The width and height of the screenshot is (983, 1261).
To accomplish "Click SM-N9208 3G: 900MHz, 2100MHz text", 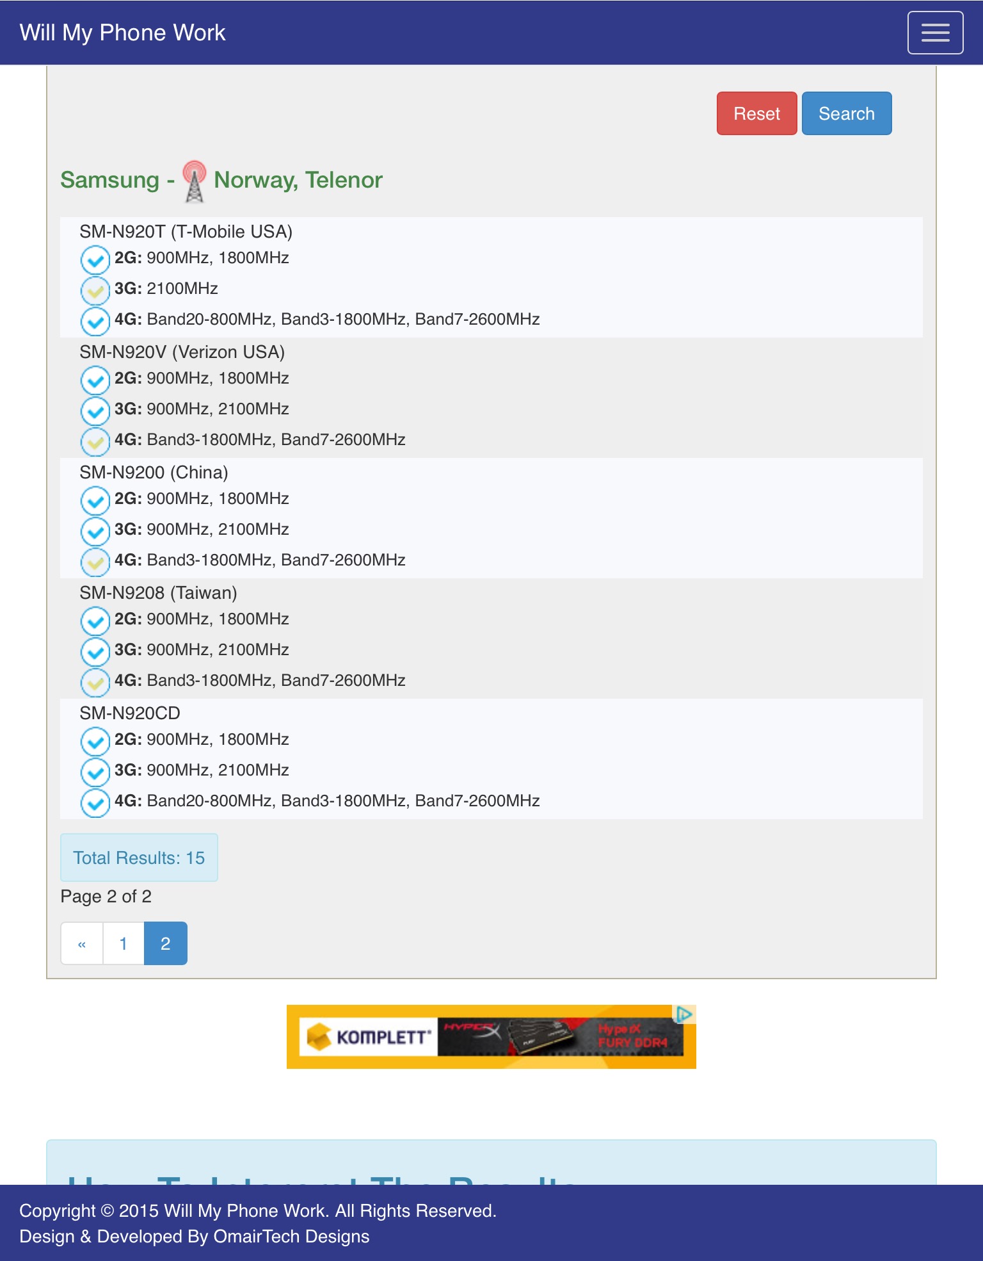I will (202, 649).
